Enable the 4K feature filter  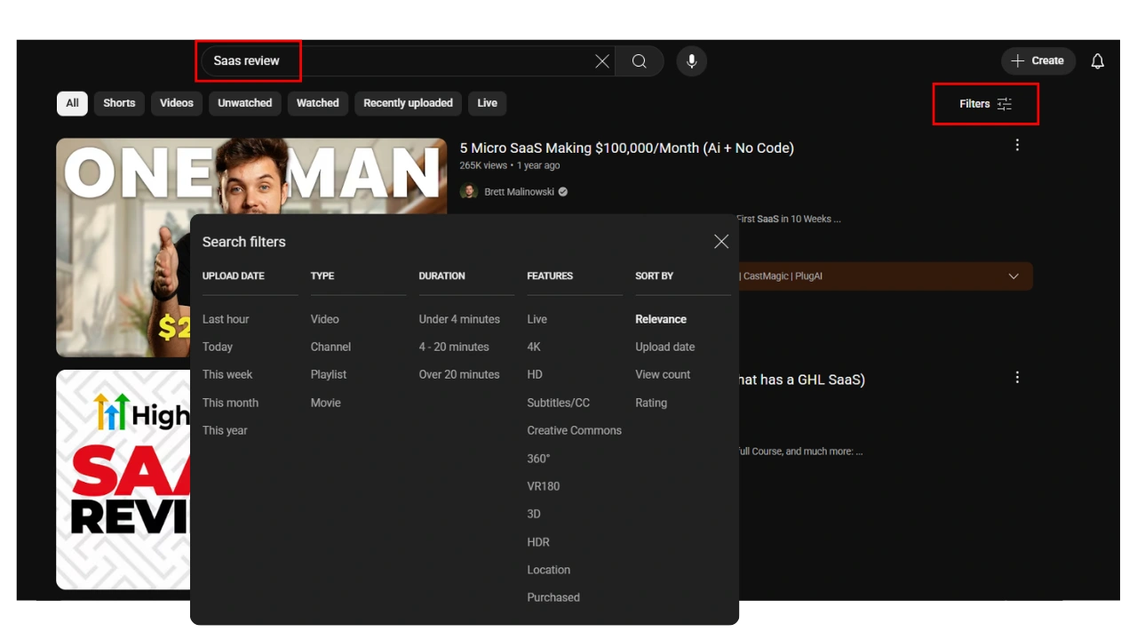point(534,347)
